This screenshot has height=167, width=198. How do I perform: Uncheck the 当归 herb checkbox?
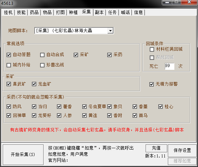34,107
